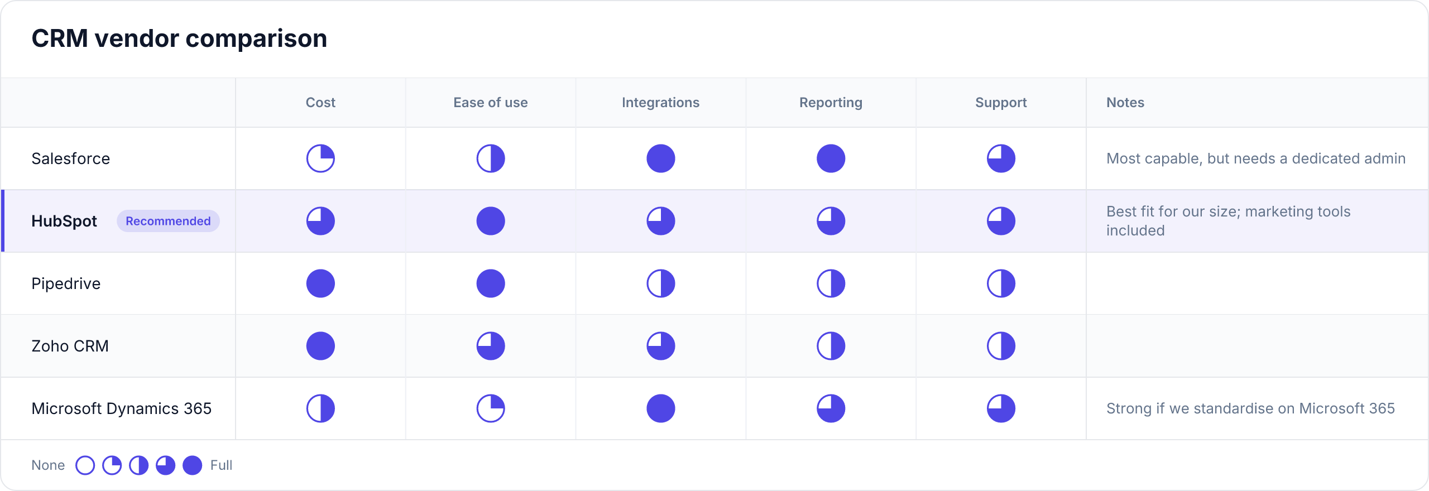Click Salesforce Integrations full rating icon

coord(661,158)
